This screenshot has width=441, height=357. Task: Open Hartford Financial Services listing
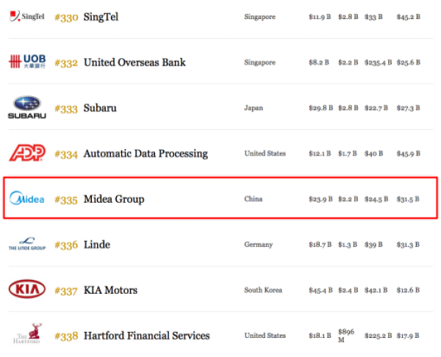pyautogui.click(x=147, y=336)
